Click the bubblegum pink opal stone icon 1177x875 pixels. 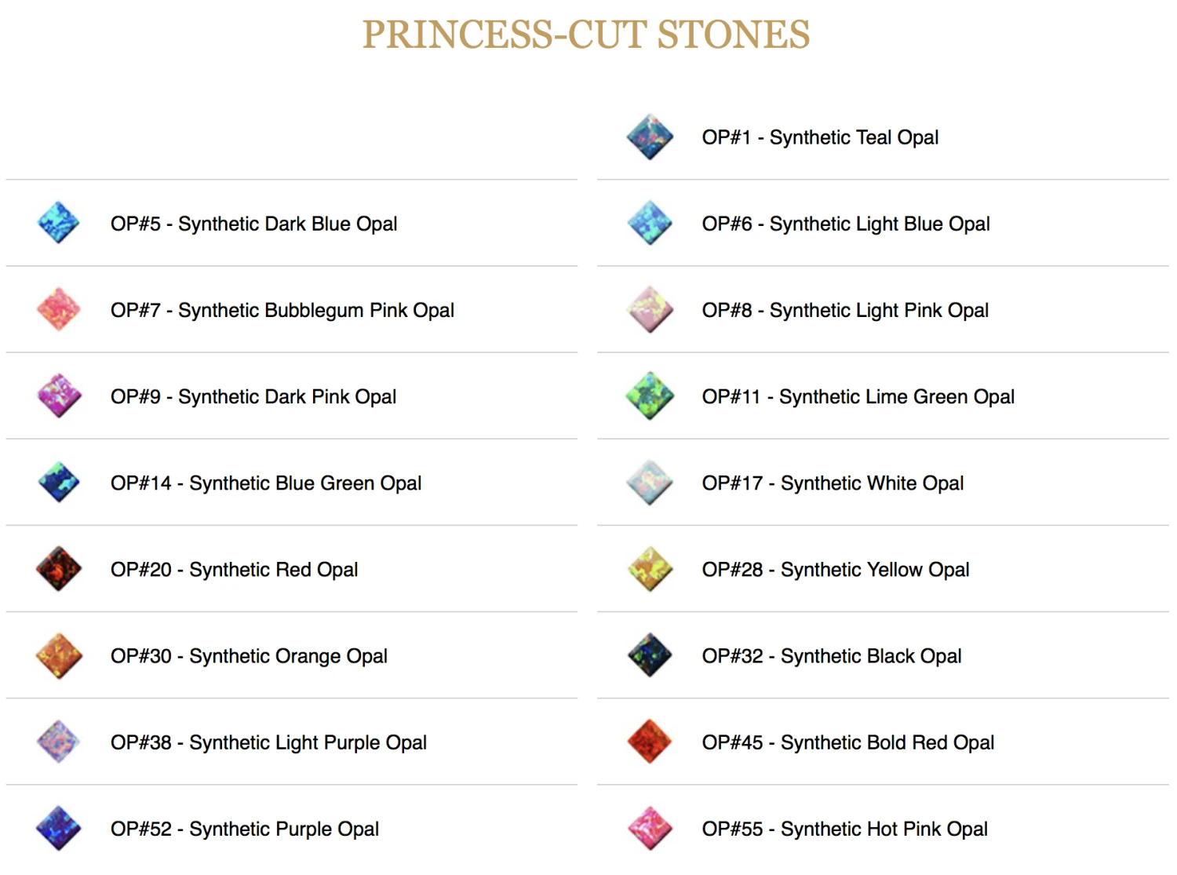pos(59,310)
